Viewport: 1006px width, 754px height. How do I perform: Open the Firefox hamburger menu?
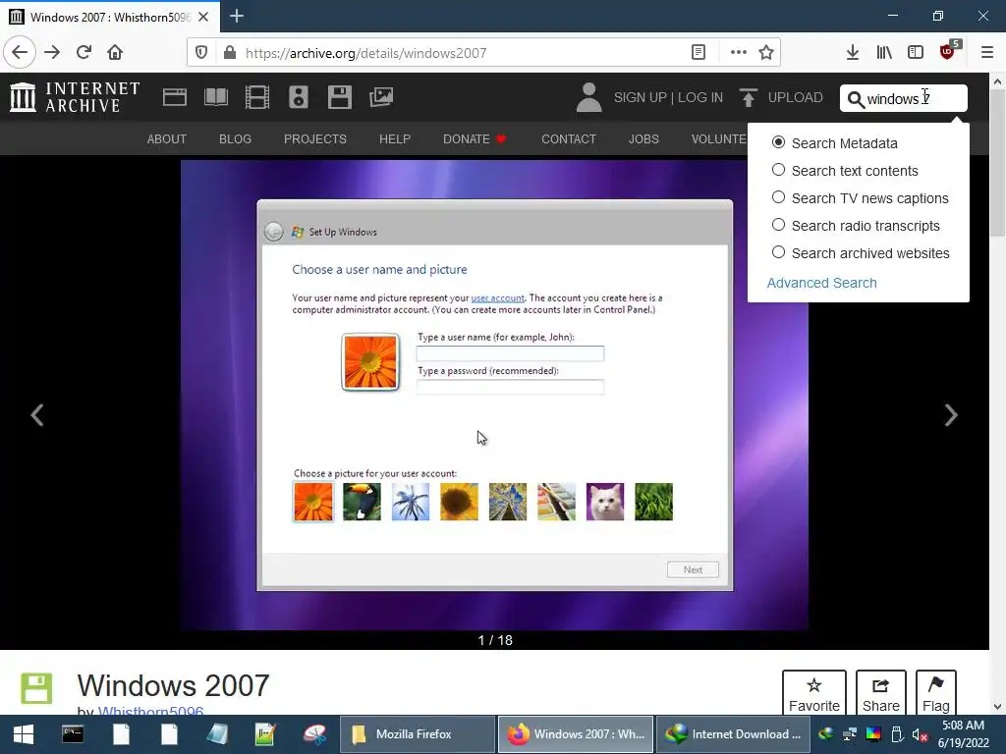(x=987, y=53)
